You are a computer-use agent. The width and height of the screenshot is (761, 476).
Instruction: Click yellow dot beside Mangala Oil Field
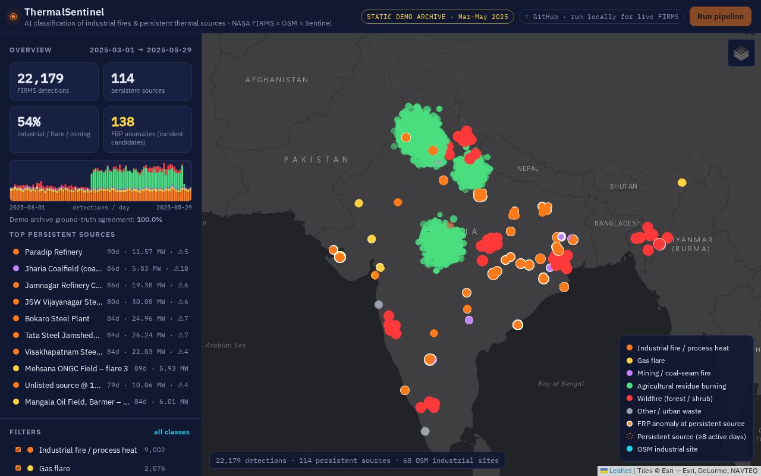pos(16,402)
